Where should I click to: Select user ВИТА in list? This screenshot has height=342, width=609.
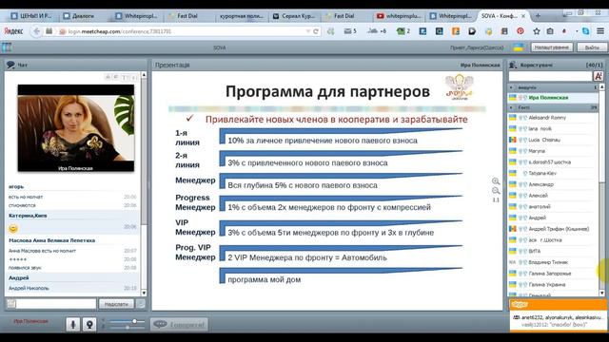tap(553, 251)
